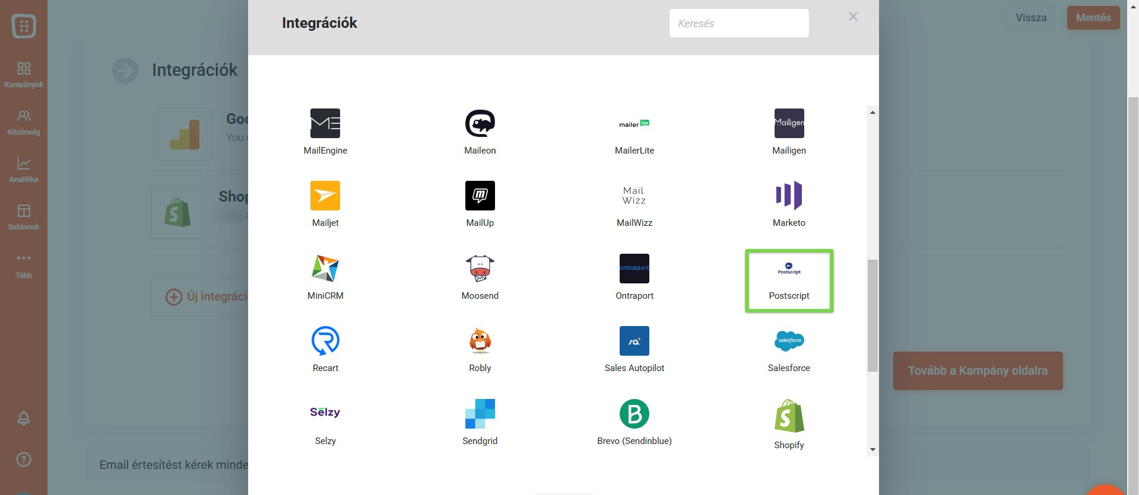Click the arrow icon beside Integrációk heading
The width and height of the screenshot is (1139, 495).
[x=125, y=71]
